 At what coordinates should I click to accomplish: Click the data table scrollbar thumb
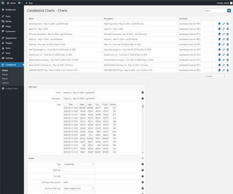tap(143, 107)
